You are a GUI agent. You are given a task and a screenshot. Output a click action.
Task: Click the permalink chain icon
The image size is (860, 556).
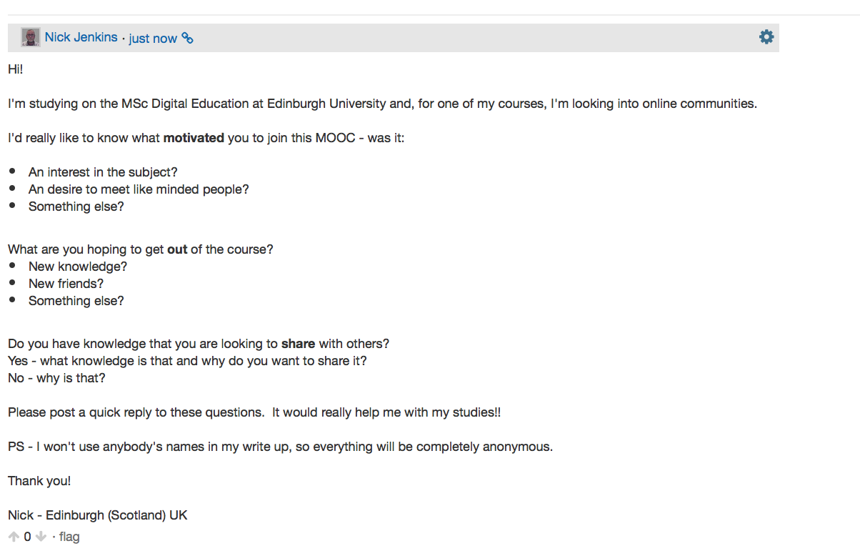point(187,38)
